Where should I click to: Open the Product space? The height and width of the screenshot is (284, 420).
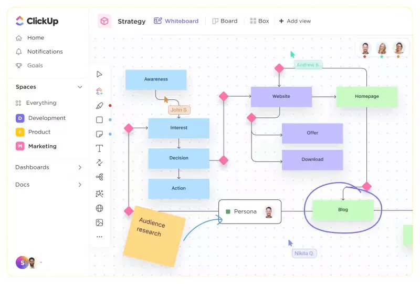point(33,132)
